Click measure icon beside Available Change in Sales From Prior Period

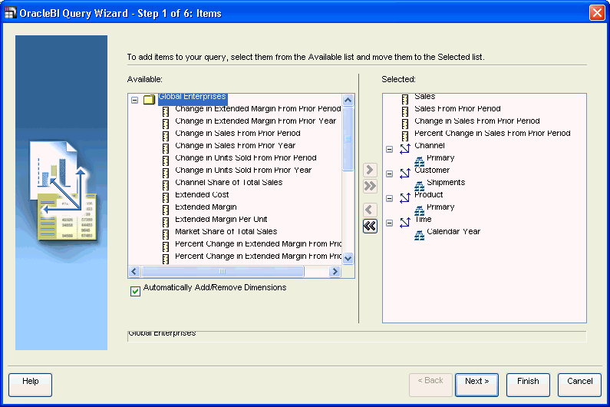[x=166, y=137]
